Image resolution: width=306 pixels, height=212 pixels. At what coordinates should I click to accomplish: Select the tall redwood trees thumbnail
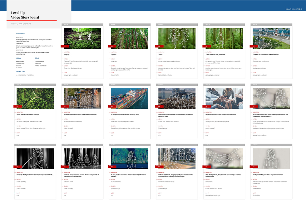click(x=130, y=39)
